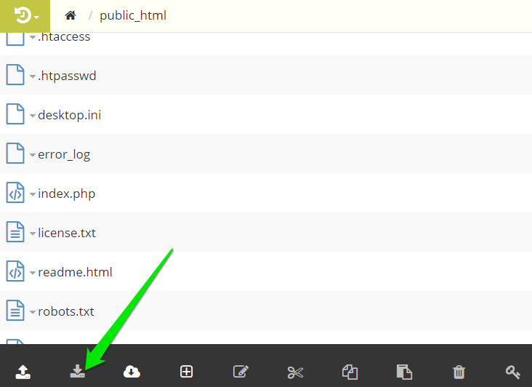Click the edit pencil icon
The height and width of the screenshot is (387, 532).
[x=241, y=372]
